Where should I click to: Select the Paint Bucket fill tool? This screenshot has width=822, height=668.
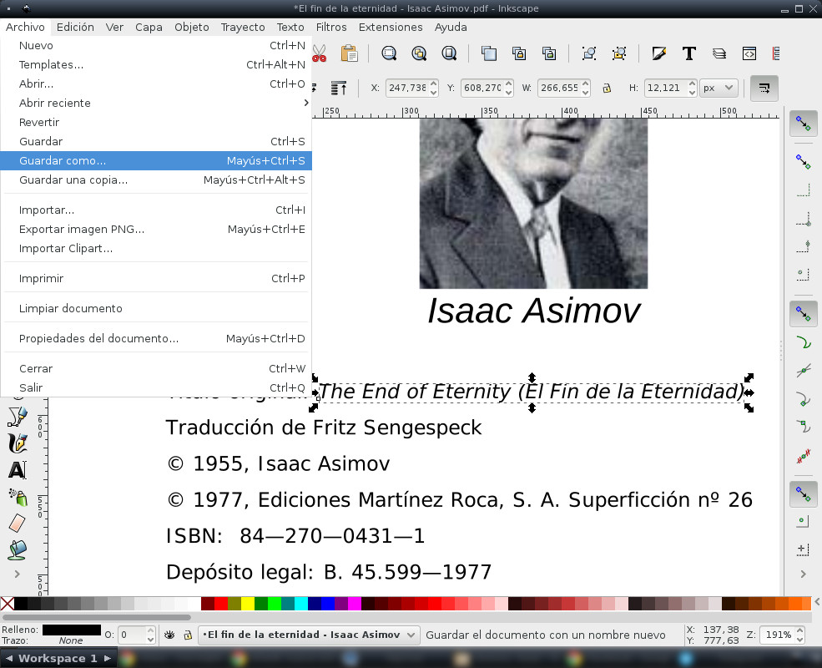coord(17,549)
